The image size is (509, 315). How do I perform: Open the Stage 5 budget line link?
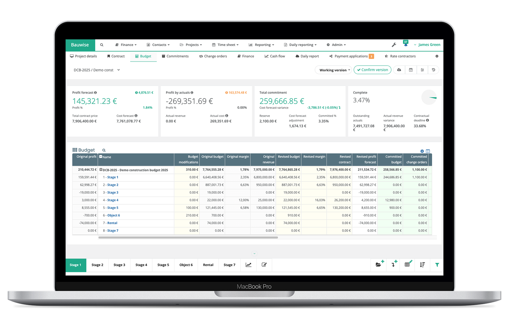coord(112,207)
